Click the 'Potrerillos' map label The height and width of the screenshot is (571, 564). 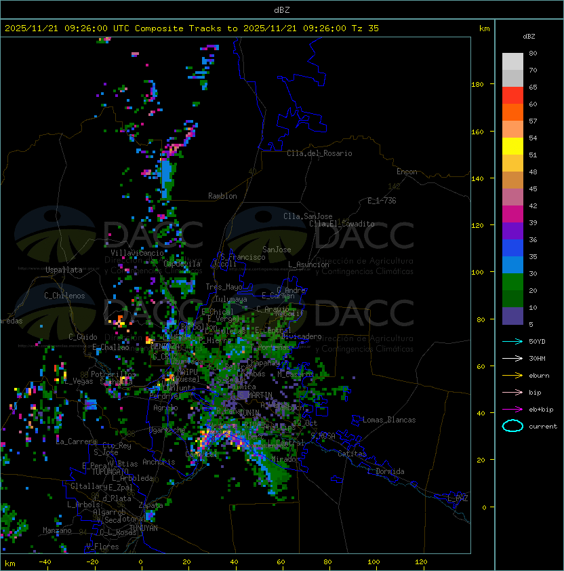[x=113, y=374]
